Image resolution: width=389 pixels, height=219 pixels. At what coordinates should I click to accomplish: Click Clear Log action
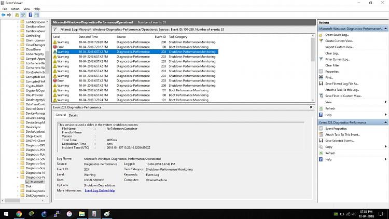(x=332, y=53)
